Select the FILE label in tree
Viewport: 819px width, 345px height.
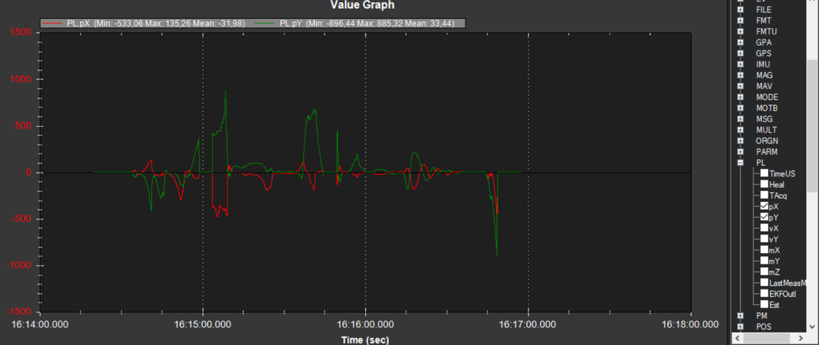point(764,9)
